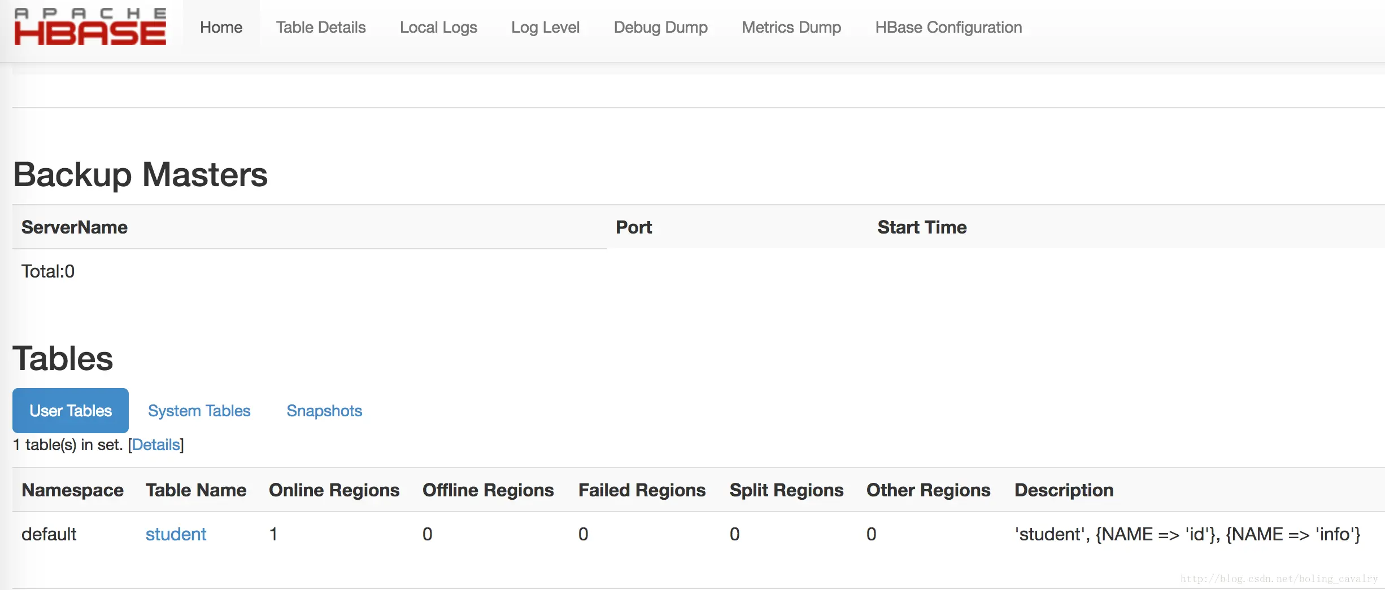
Task: Select Log Level in navigation bar
Action: pyautogui.click(x=545, y=27)
